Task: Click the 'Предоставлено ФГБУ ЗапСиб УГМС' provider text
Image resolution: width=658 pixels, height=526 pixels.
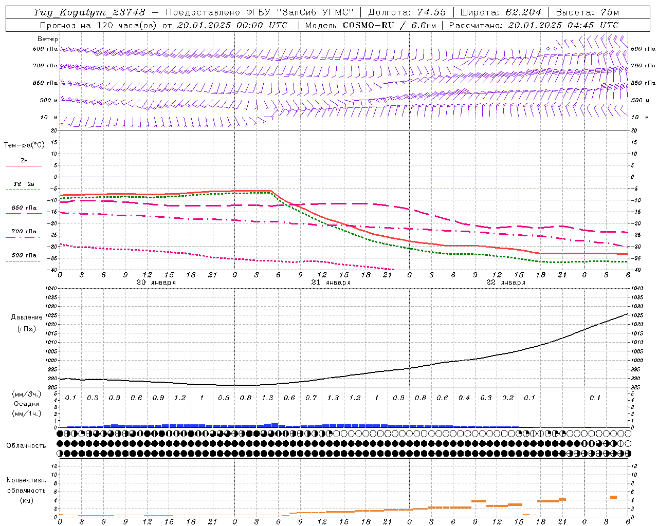Action: (260, 12)
